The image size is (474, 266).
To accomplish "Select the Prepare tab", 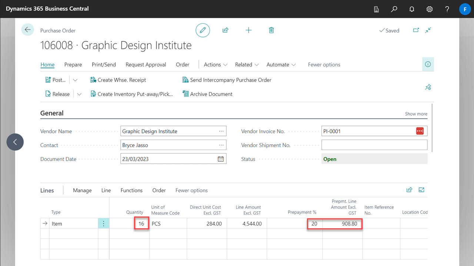I will tap(73, 65).
